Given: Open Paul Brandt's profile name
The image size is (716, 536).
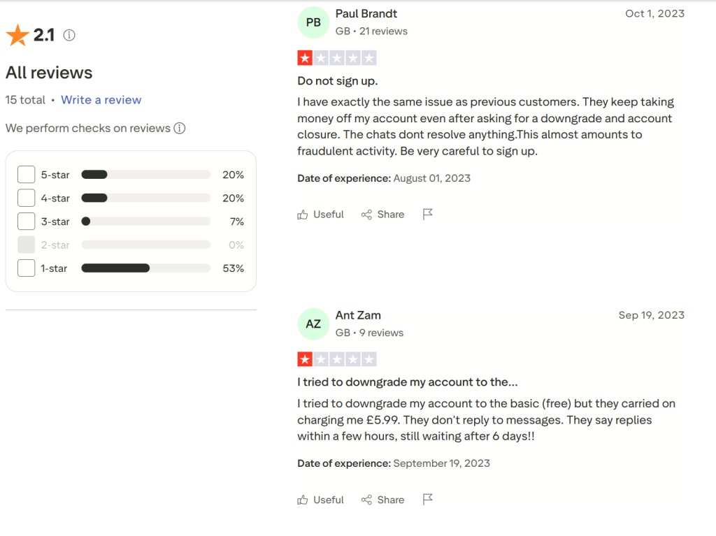Looking at the screenshot, I should point(366,14).
